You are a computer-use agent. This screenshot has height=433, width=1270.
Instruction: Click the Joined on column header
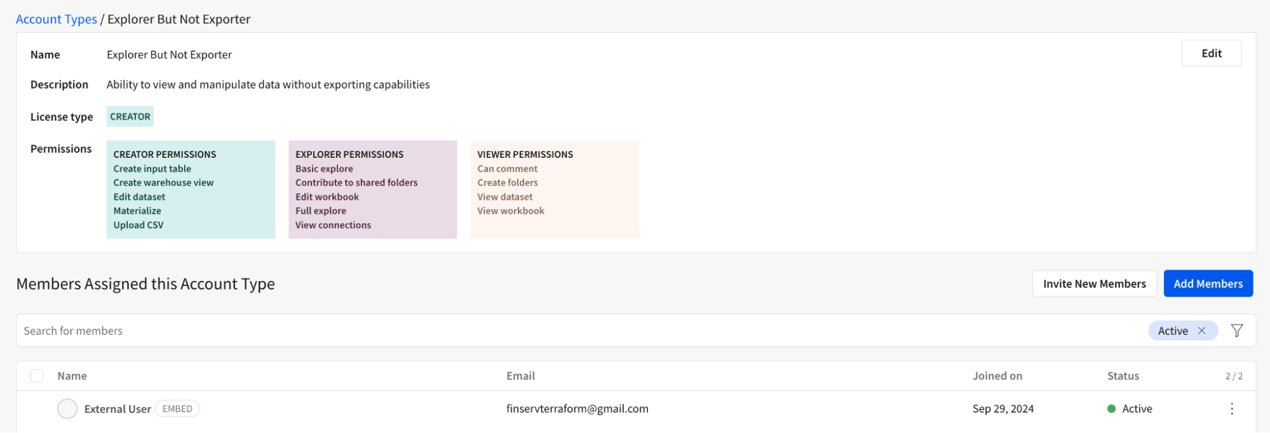(x=997, y=376)
